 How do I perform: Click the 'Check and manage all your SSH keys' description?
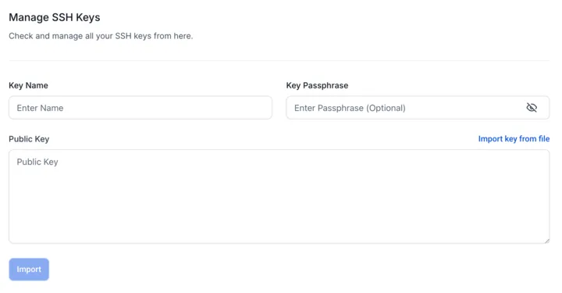click(101, 36)
